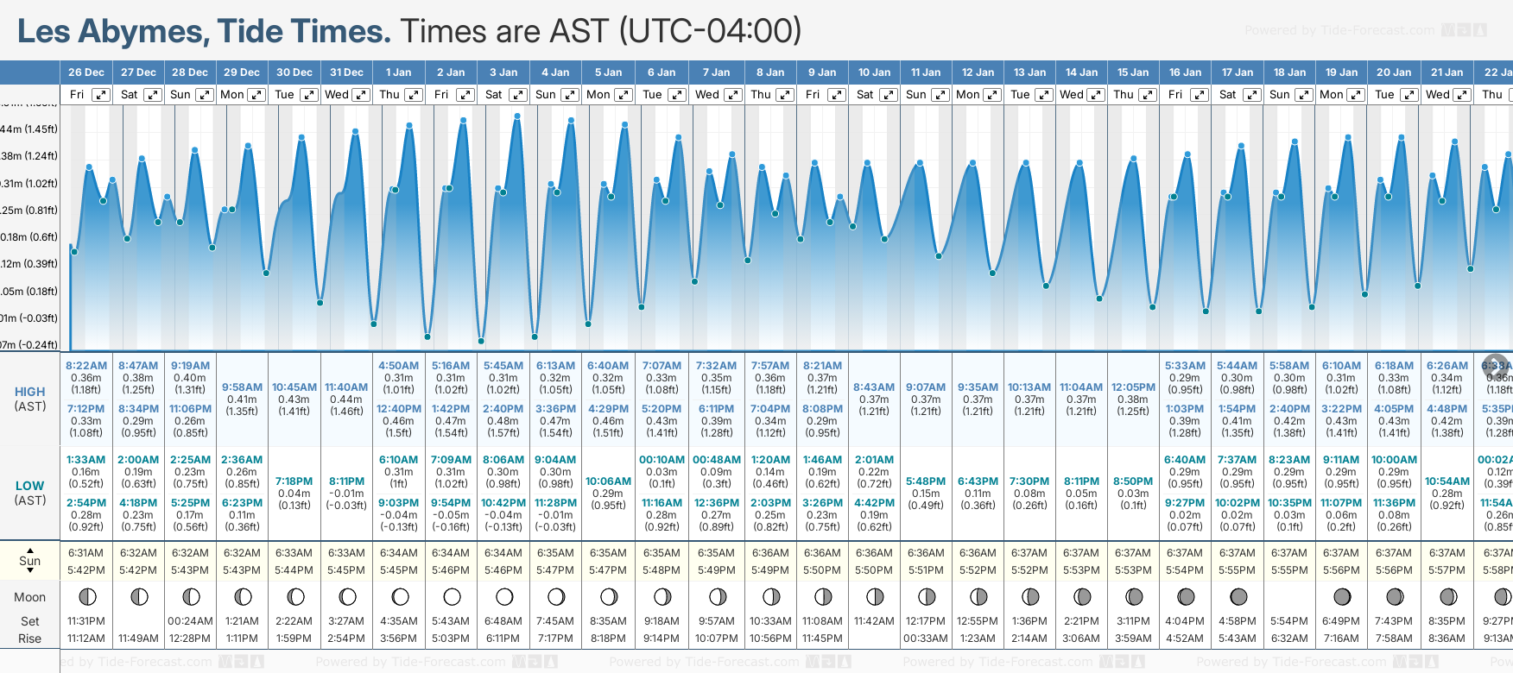Click the moon phase icon for 2 Jan
Image resolution: width=1513 pixels, height=673 pixels.
coord(452,596)
